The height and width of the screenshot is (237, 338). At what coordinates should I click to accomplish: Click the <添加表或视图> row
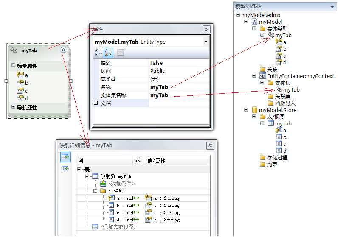click(143, 227)
